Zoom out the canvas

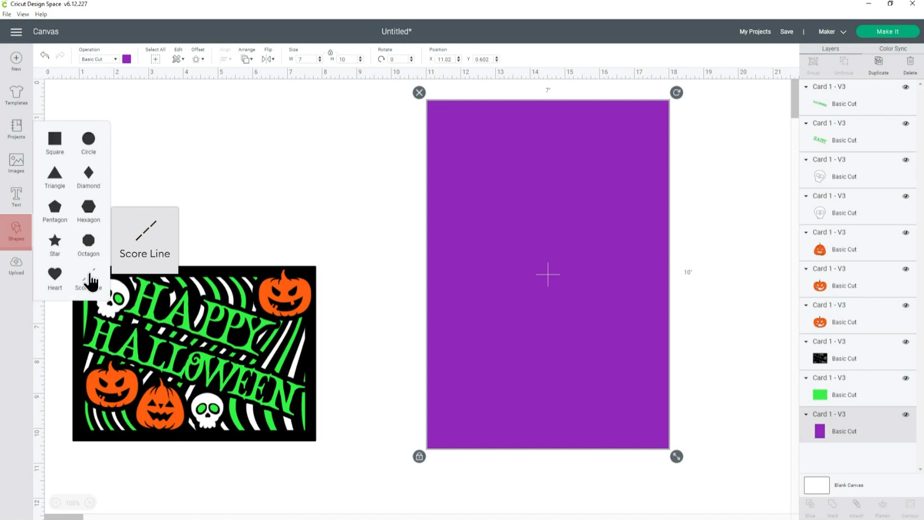56,503
